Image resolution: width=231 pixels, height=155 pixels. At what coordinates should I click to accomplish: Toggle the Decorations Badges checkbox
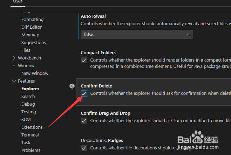point(84,148)
